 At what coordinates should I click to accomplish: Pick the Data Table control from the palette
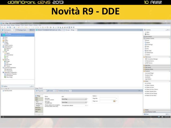coord(148,51)
